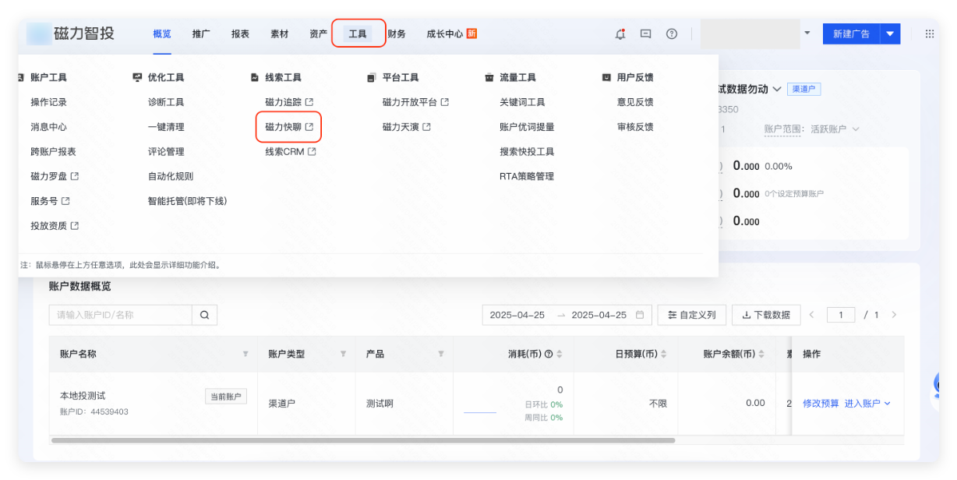Switch to the 报表 tab
This screenshot has height=480, width=957.
(239, 34)
